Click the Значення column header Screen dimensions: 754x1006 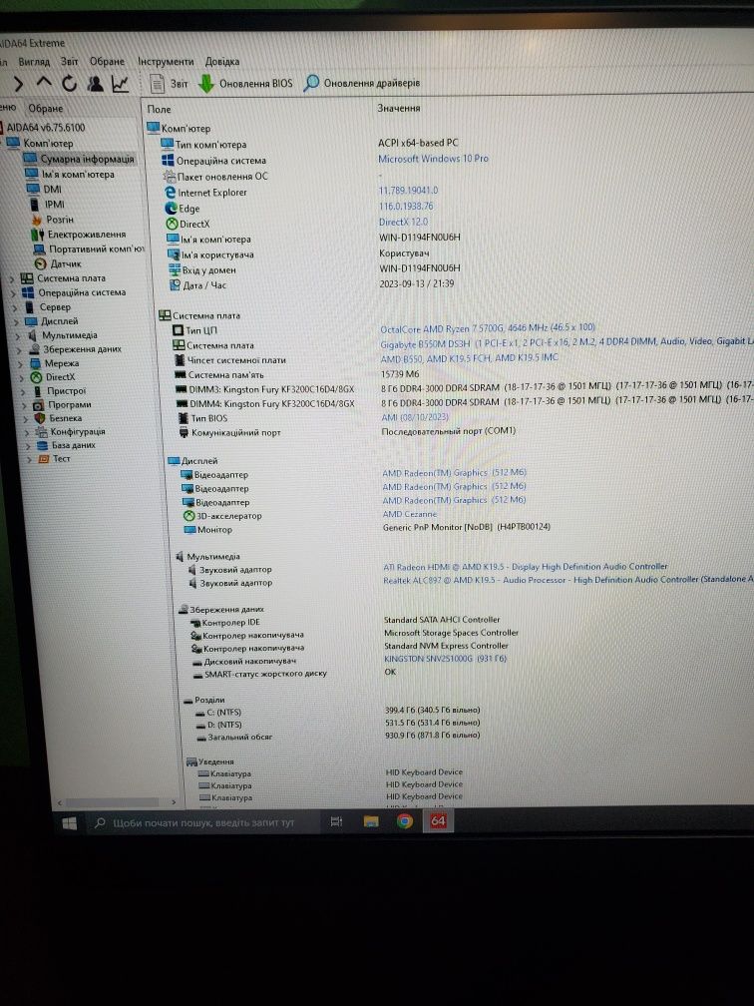click(398, 109)
